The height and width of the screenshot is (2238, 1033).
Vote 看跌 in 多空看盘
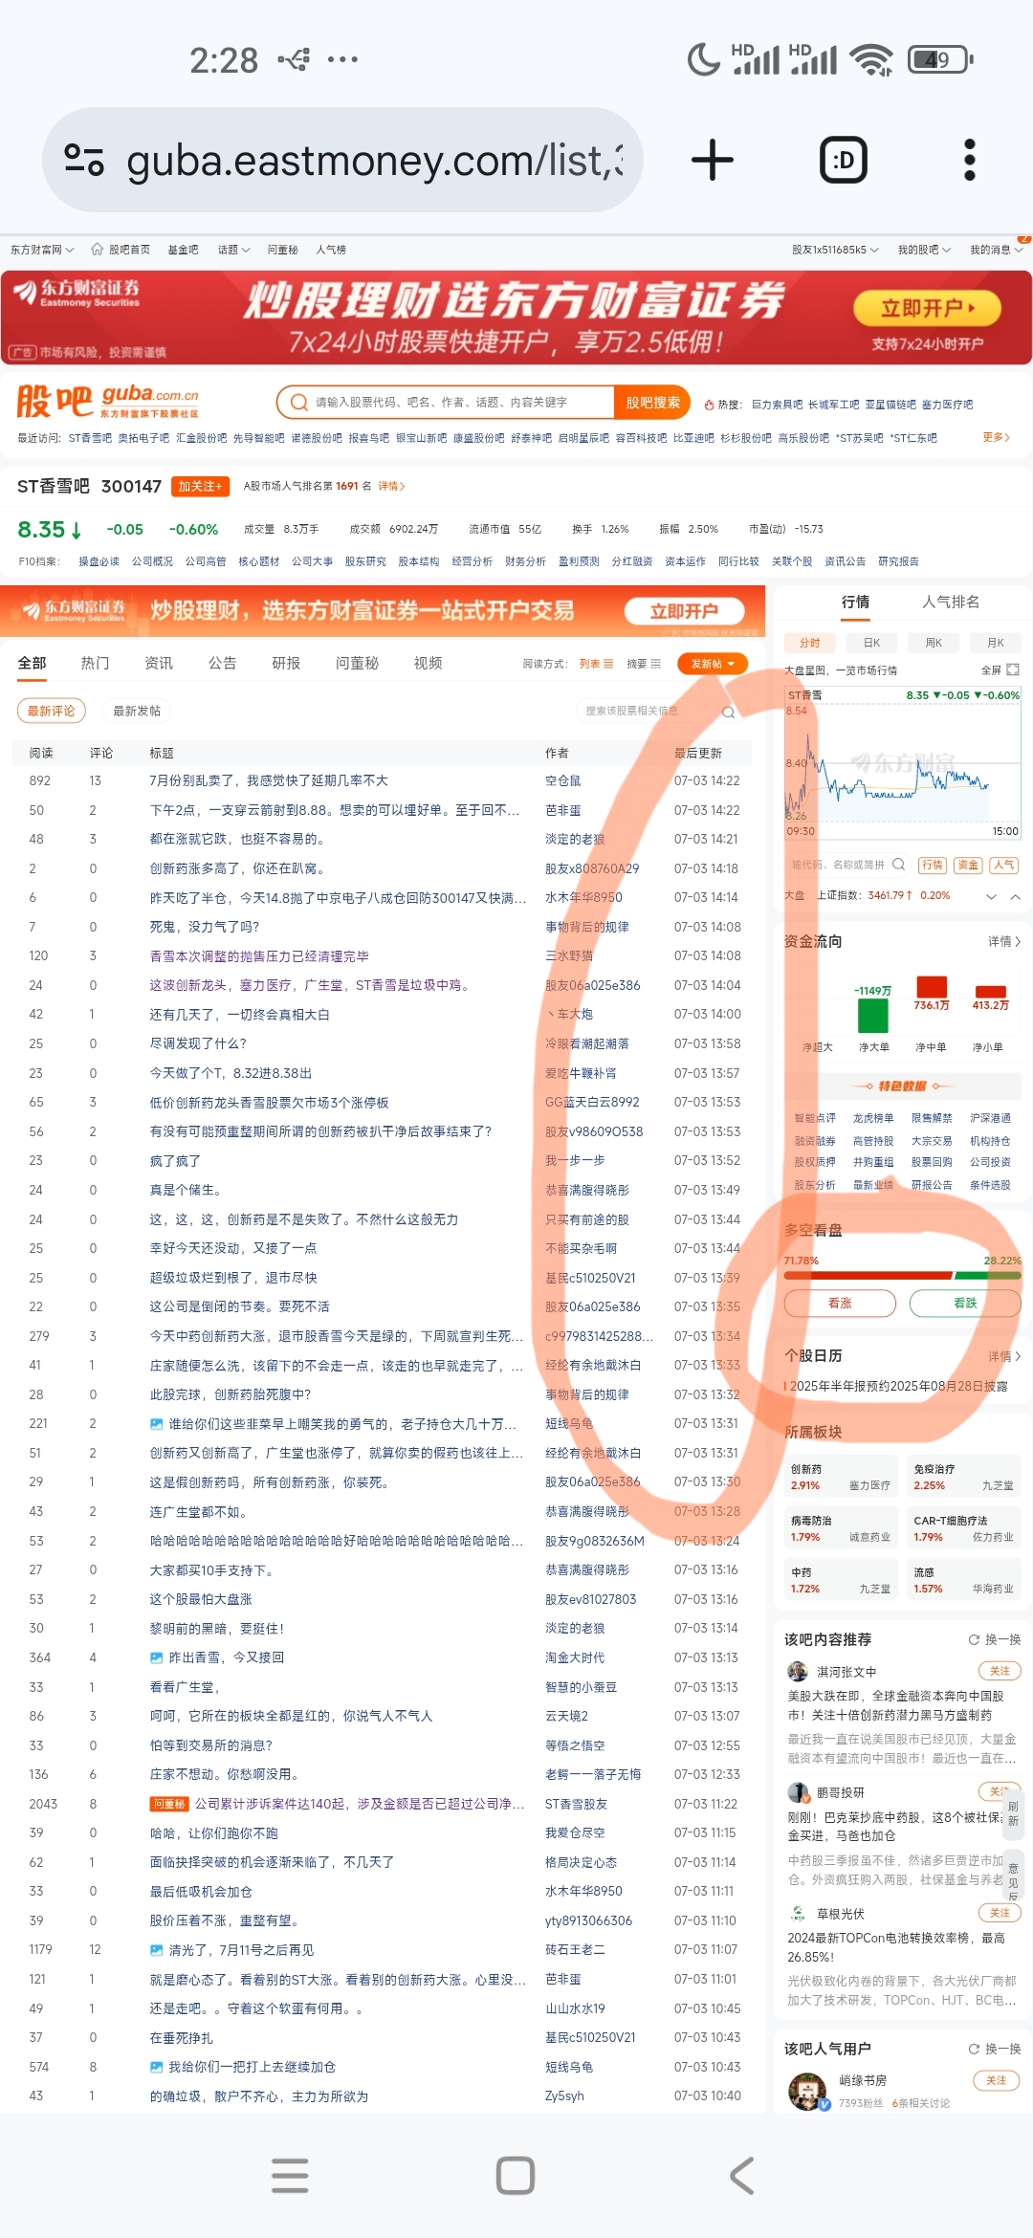(965, 1303)
